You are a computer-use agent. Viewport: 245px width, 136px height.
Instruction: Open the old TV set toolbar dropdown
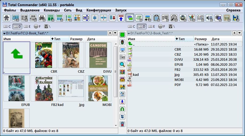pos(229,20)
